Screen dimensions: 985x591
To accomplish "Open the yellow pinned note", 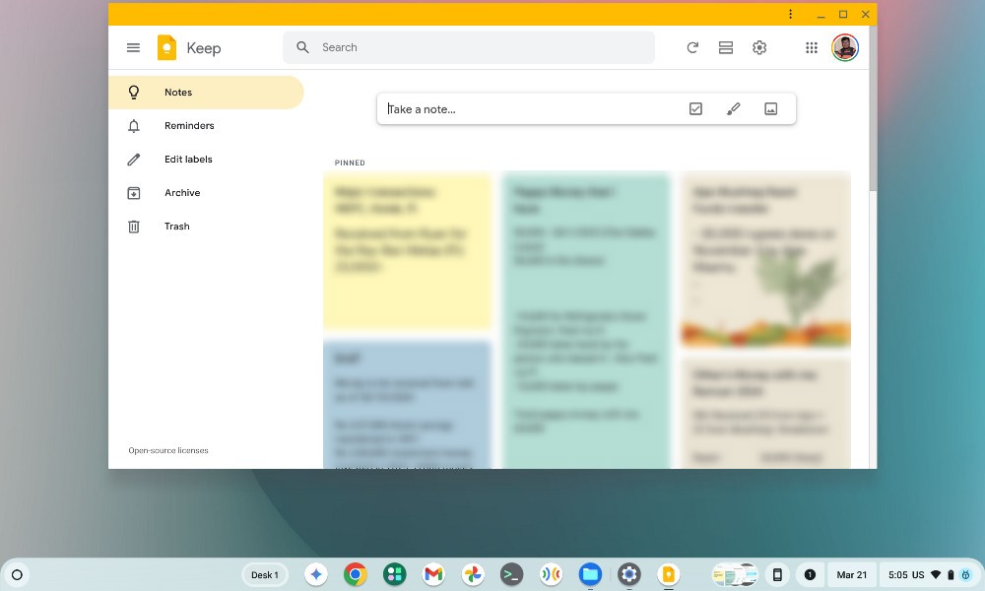I will [x=407, y=250].
